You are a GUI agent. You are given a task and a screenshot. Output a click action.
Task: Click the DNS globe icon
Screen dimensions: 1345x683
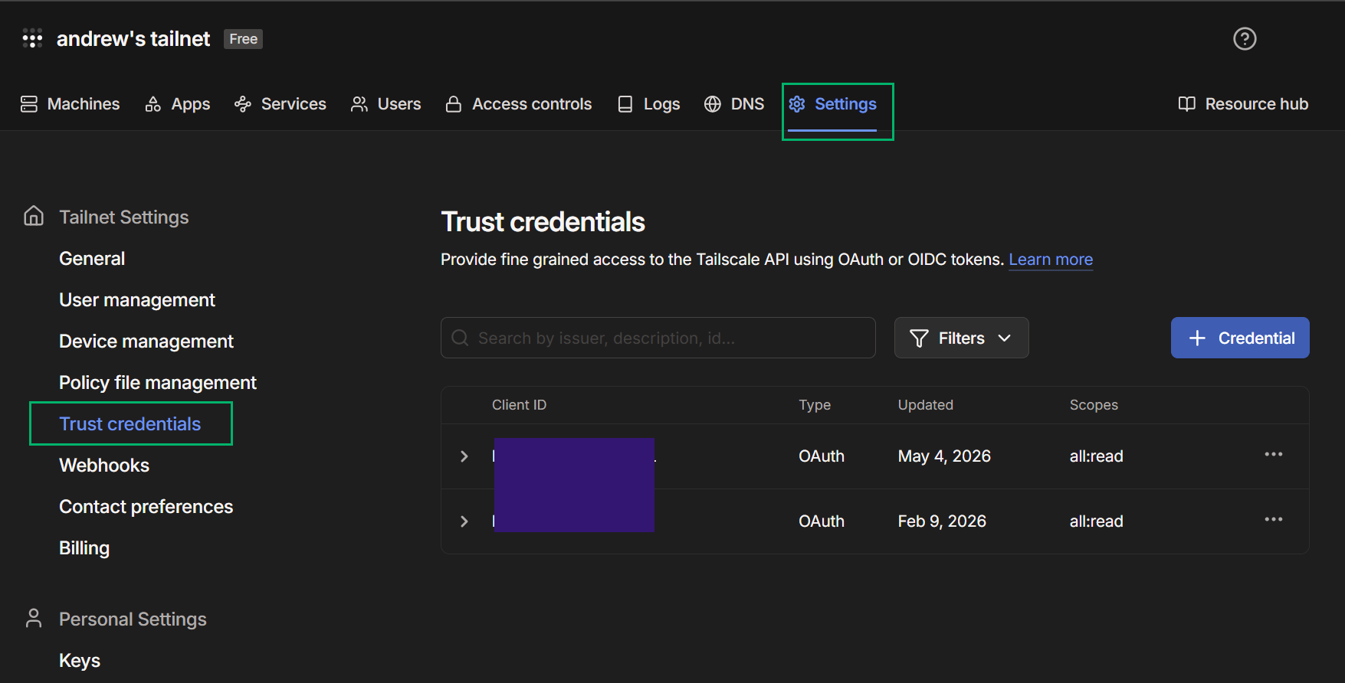pyautogui.click(x=713, y=104)
